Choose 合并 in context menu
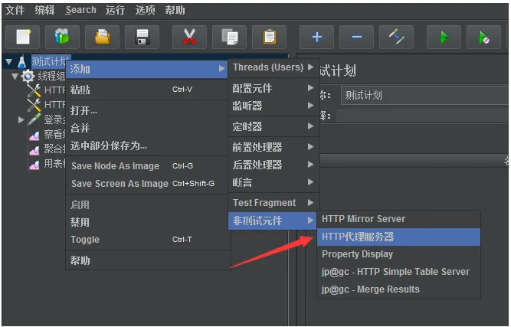 point(146,128)
